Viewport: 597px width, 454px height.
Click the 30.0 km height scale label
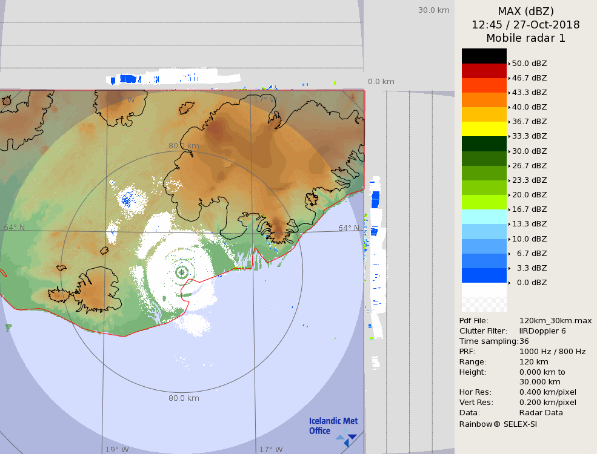pyautogui.click(x=433, y=10)
